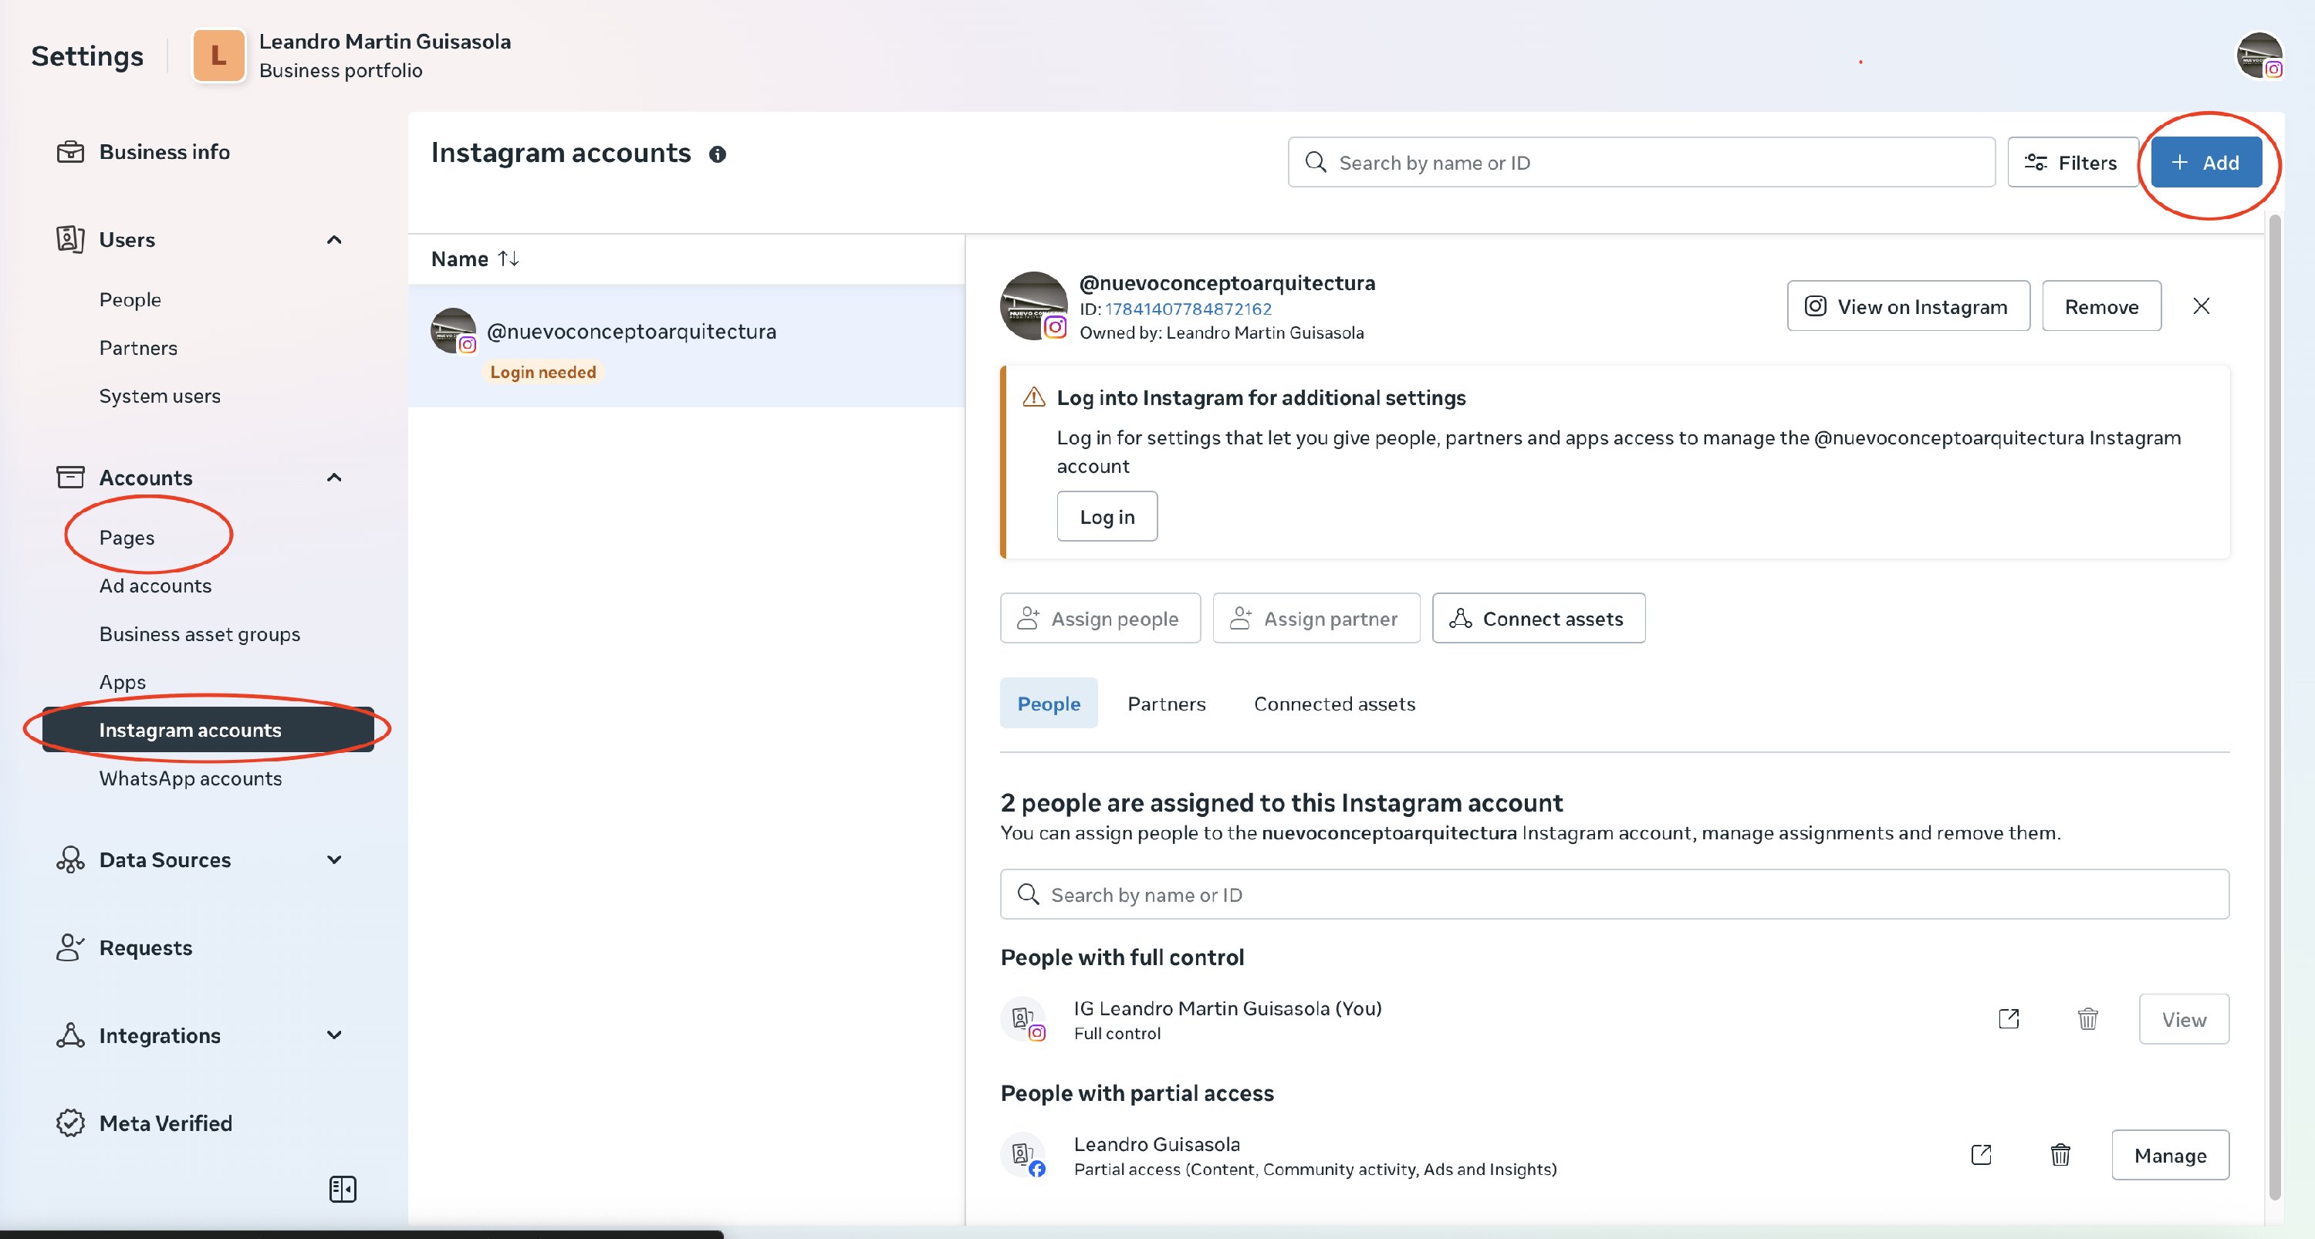The width and height of the screenshot is (2315, 1239).
Task: Click the Log in button
Action: [x=1107, y=517]
